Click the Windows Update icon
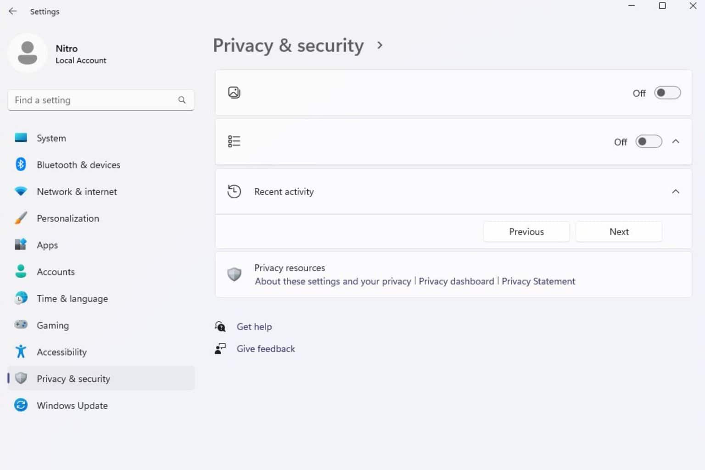Image resolution: width=705 pixels, height=470 pixels. 21,405
